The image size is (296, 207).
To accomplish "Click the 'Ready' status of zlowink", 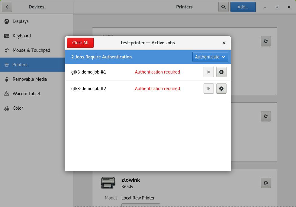I will point(127,187).
